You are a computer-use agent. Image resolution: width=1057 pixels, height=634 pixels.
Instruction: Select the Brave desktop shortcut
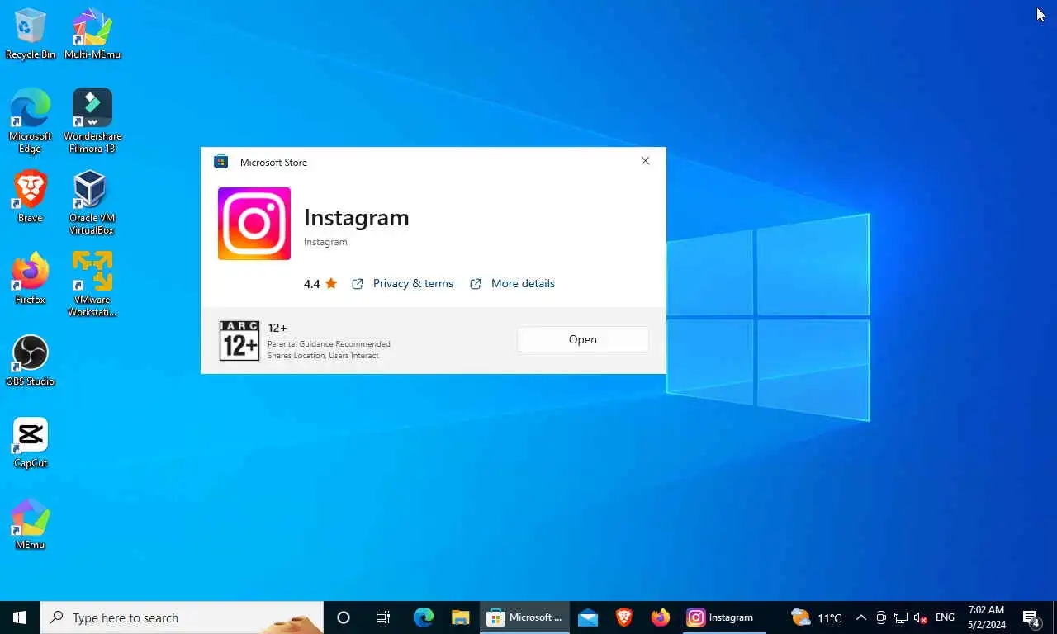pos(31,196)
